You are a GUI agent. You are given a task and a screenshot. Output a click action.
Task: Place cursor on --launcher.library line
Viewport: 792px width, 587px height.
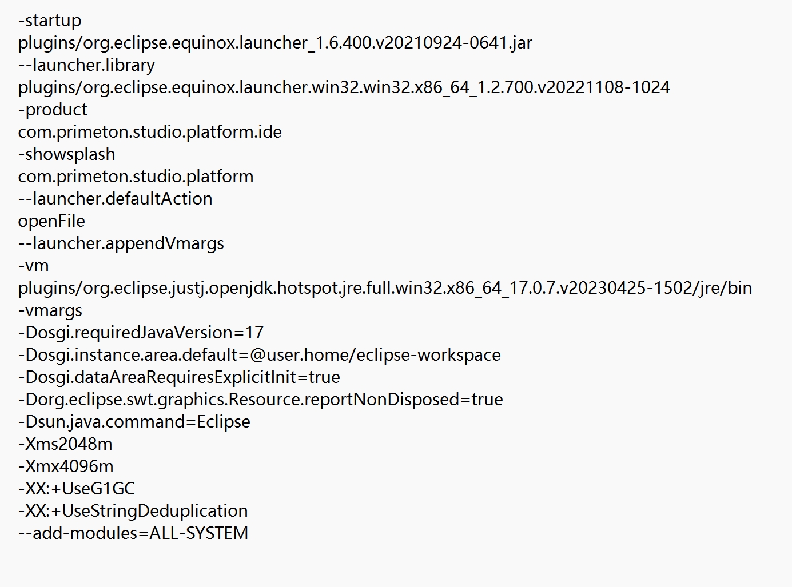(x=86, y=65)
